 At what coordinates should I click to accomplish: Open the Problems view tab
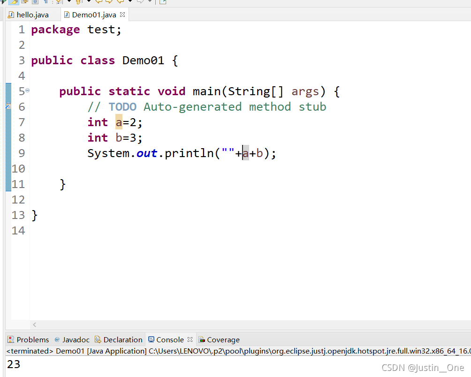pos(33,339)
